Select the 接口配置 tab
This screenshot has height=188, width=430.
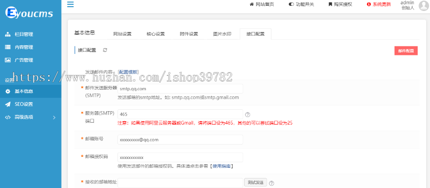pyautogui.click(x=255, y=34)
